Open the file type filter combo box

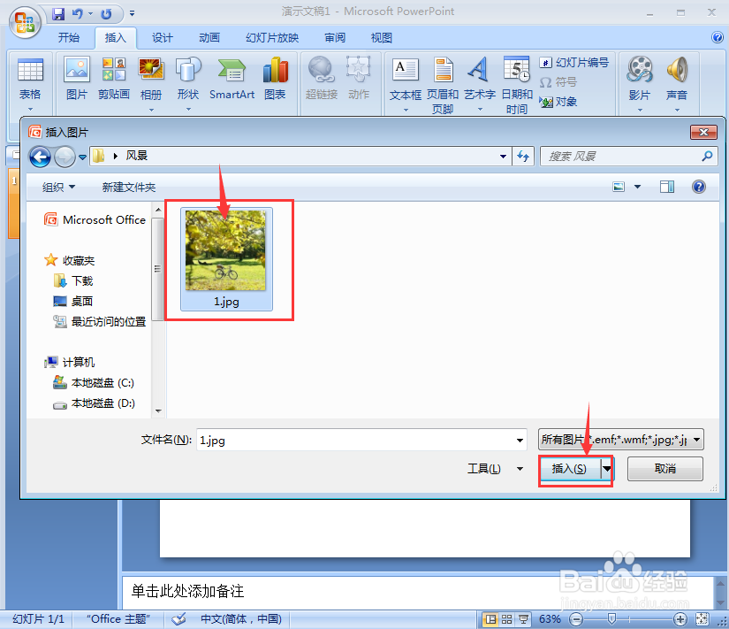click(x=620, y=440)
